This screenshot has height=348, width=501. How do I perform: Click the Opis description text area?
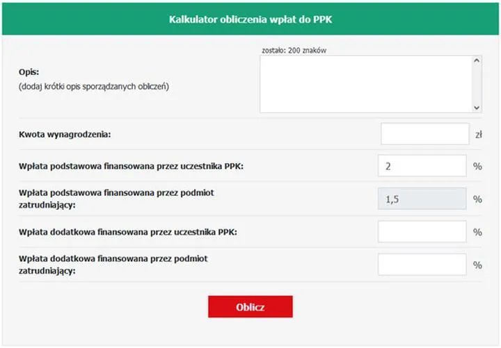click(366, 83)
